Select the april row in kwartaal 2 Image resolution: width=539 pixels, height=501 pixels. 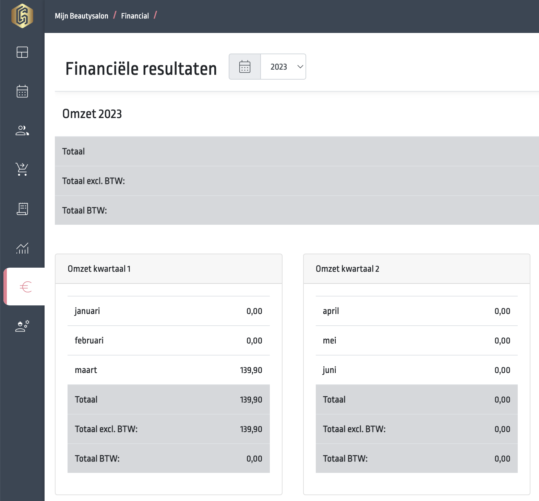click(416, 311)
